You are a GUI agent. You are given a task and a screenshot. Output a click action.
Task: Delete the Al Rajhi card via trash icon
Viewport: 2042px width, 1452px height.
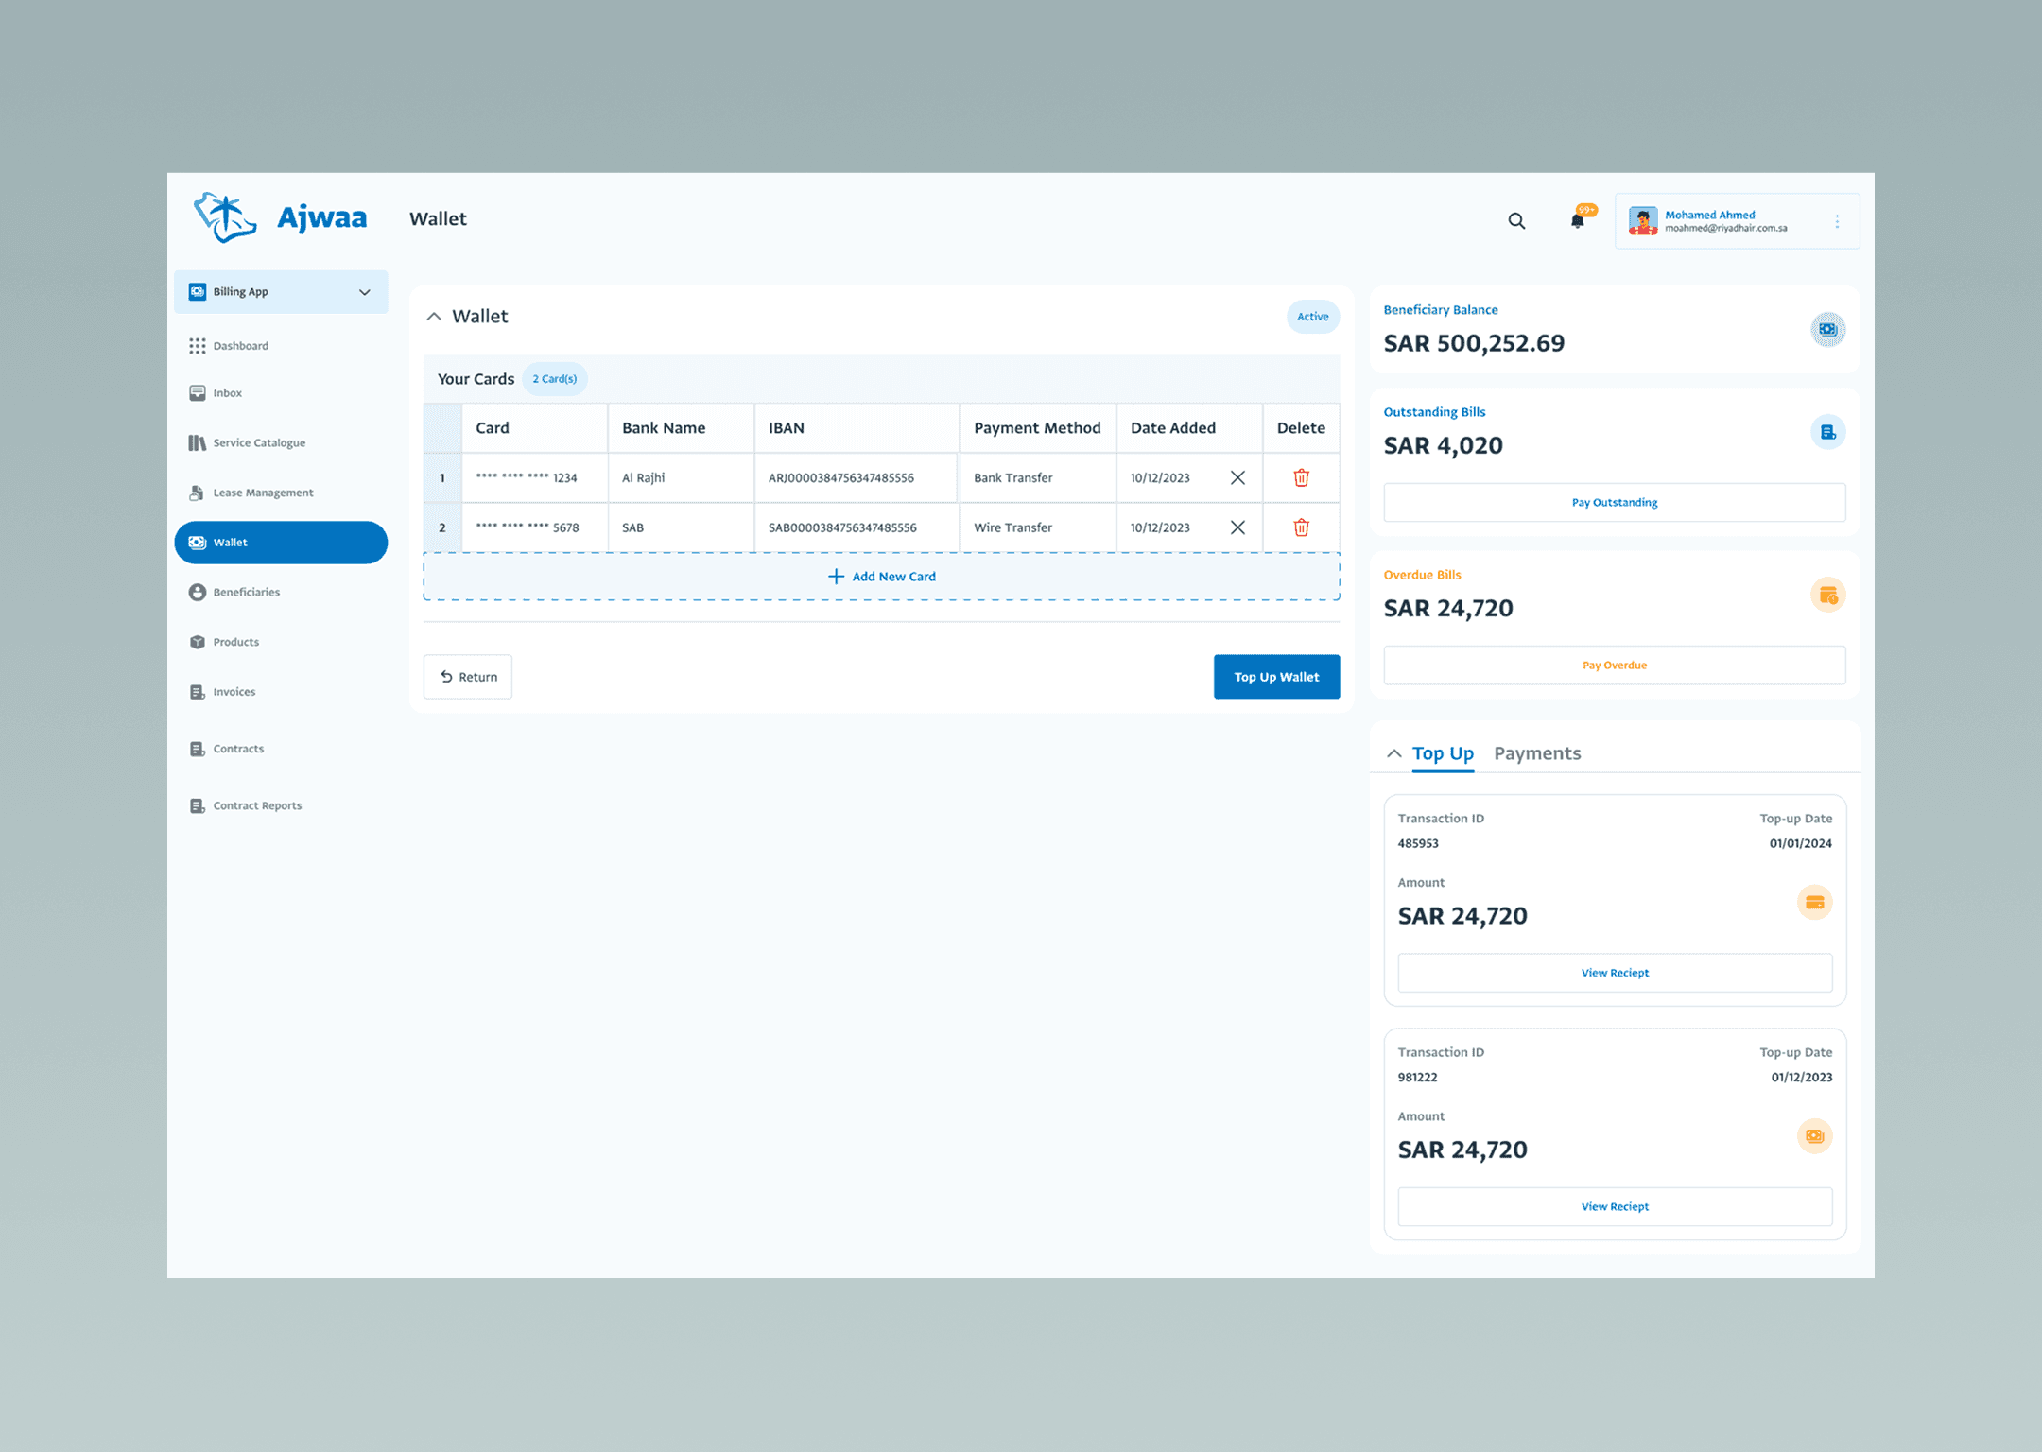[1301, 477]
